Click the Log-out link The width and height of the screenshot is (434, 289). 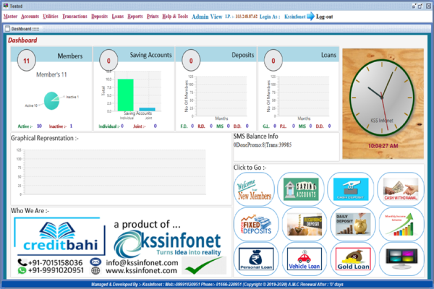(x=324, y=17)
